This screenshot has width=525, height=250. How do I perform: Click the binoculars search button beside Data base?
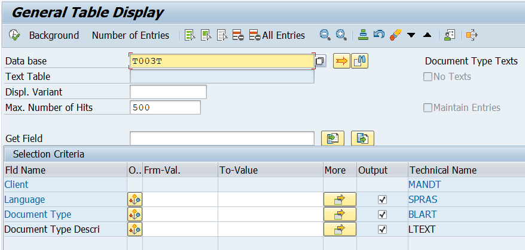359,61
